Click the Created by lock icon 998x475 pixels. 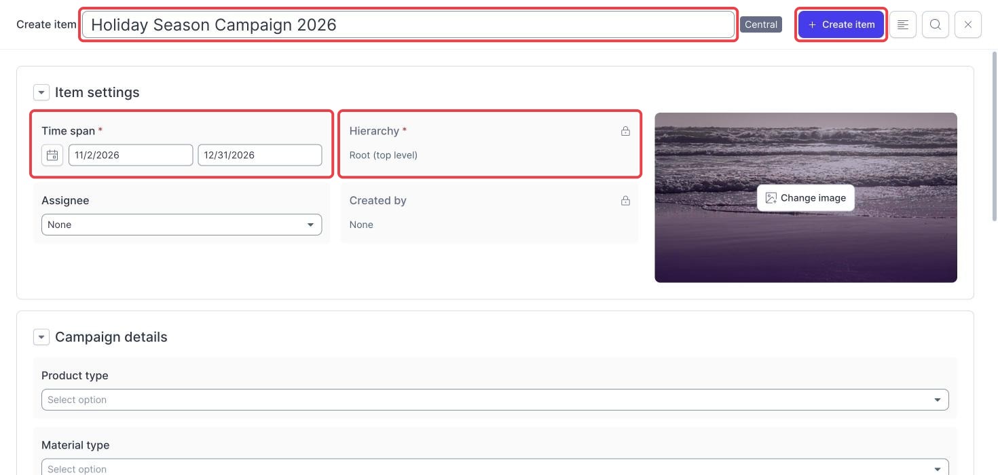coord(625,201)
